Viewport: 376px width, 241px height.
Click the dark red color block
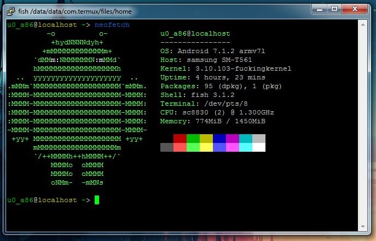[180, 139]
